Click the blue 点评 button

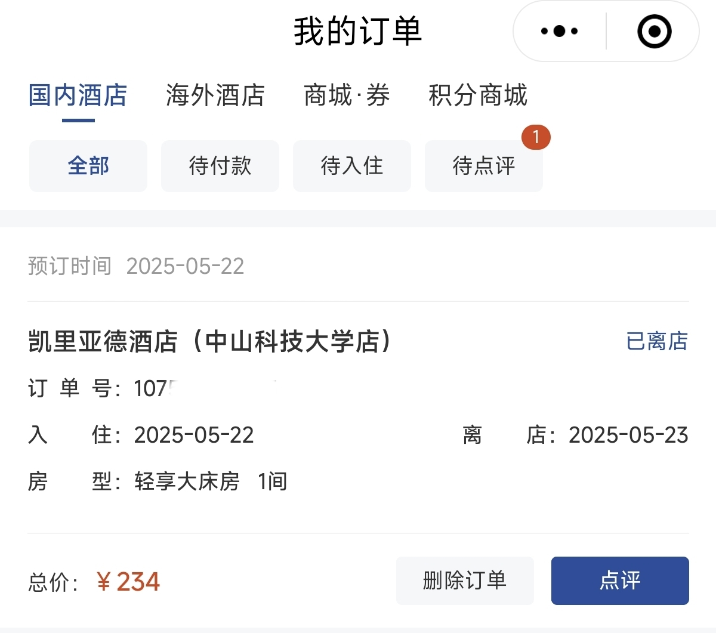[620, 580]
